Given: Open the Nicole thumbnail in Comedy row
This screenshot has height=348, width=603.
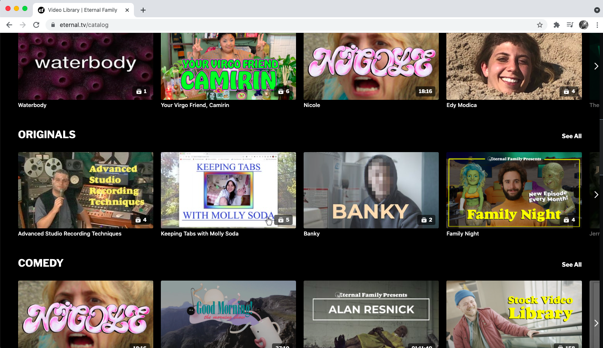Looking at the screenshot, I should point(85,314).
